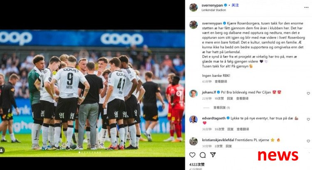The image size is (312, 170).
Task: Follow sverrenypan using the blue follow link
Action: click(235, 5)
